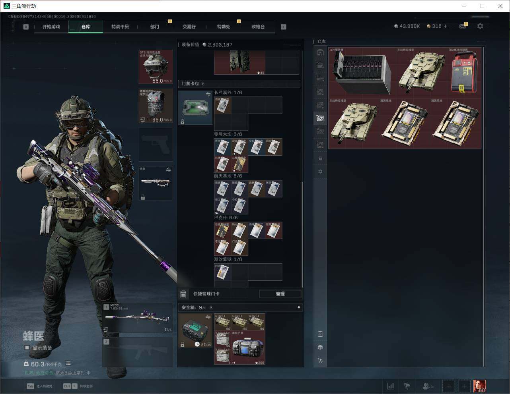
Task: Click the 管理 (Manage) button
Action: coord(280,294)
